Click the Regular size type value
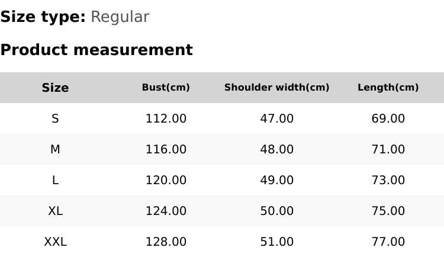 (120, 17)
